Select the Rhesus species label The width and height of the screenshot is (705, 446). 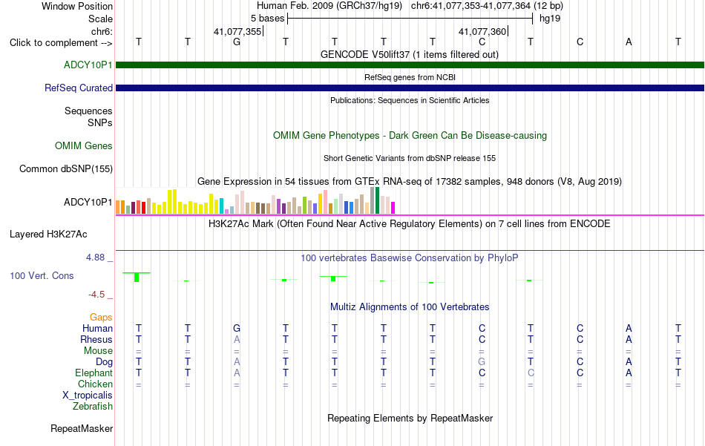coord(96,339)
